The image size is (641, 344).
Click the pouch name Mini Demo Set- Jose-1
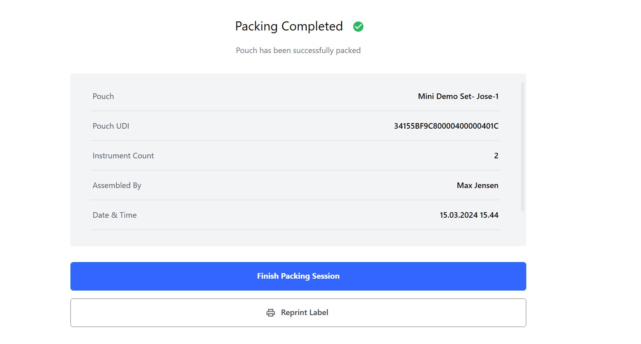click(x=458, y=96)
